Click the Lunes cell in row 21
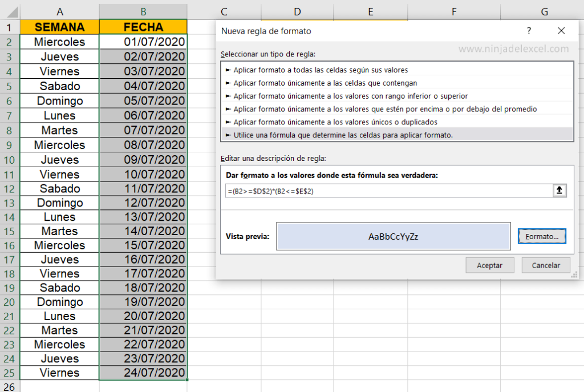Screen dimensions: 584x392 pyautogui.click(x=59, y=316)
